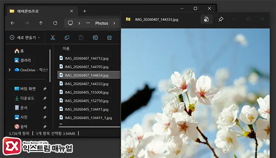Image resolution: width=276 pixels, height=158 pixels.
Task: Add a new Explorer tab
Action: [x=85, y=11]
